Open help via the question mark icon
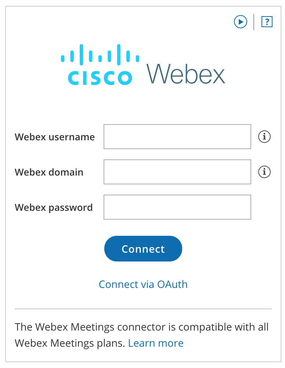This screenshot has height=368, width=285. [267, 22]
